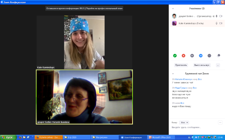
Task: Click Kate Kaminskays (Гость) participant row
Action: tap(197, 23)
